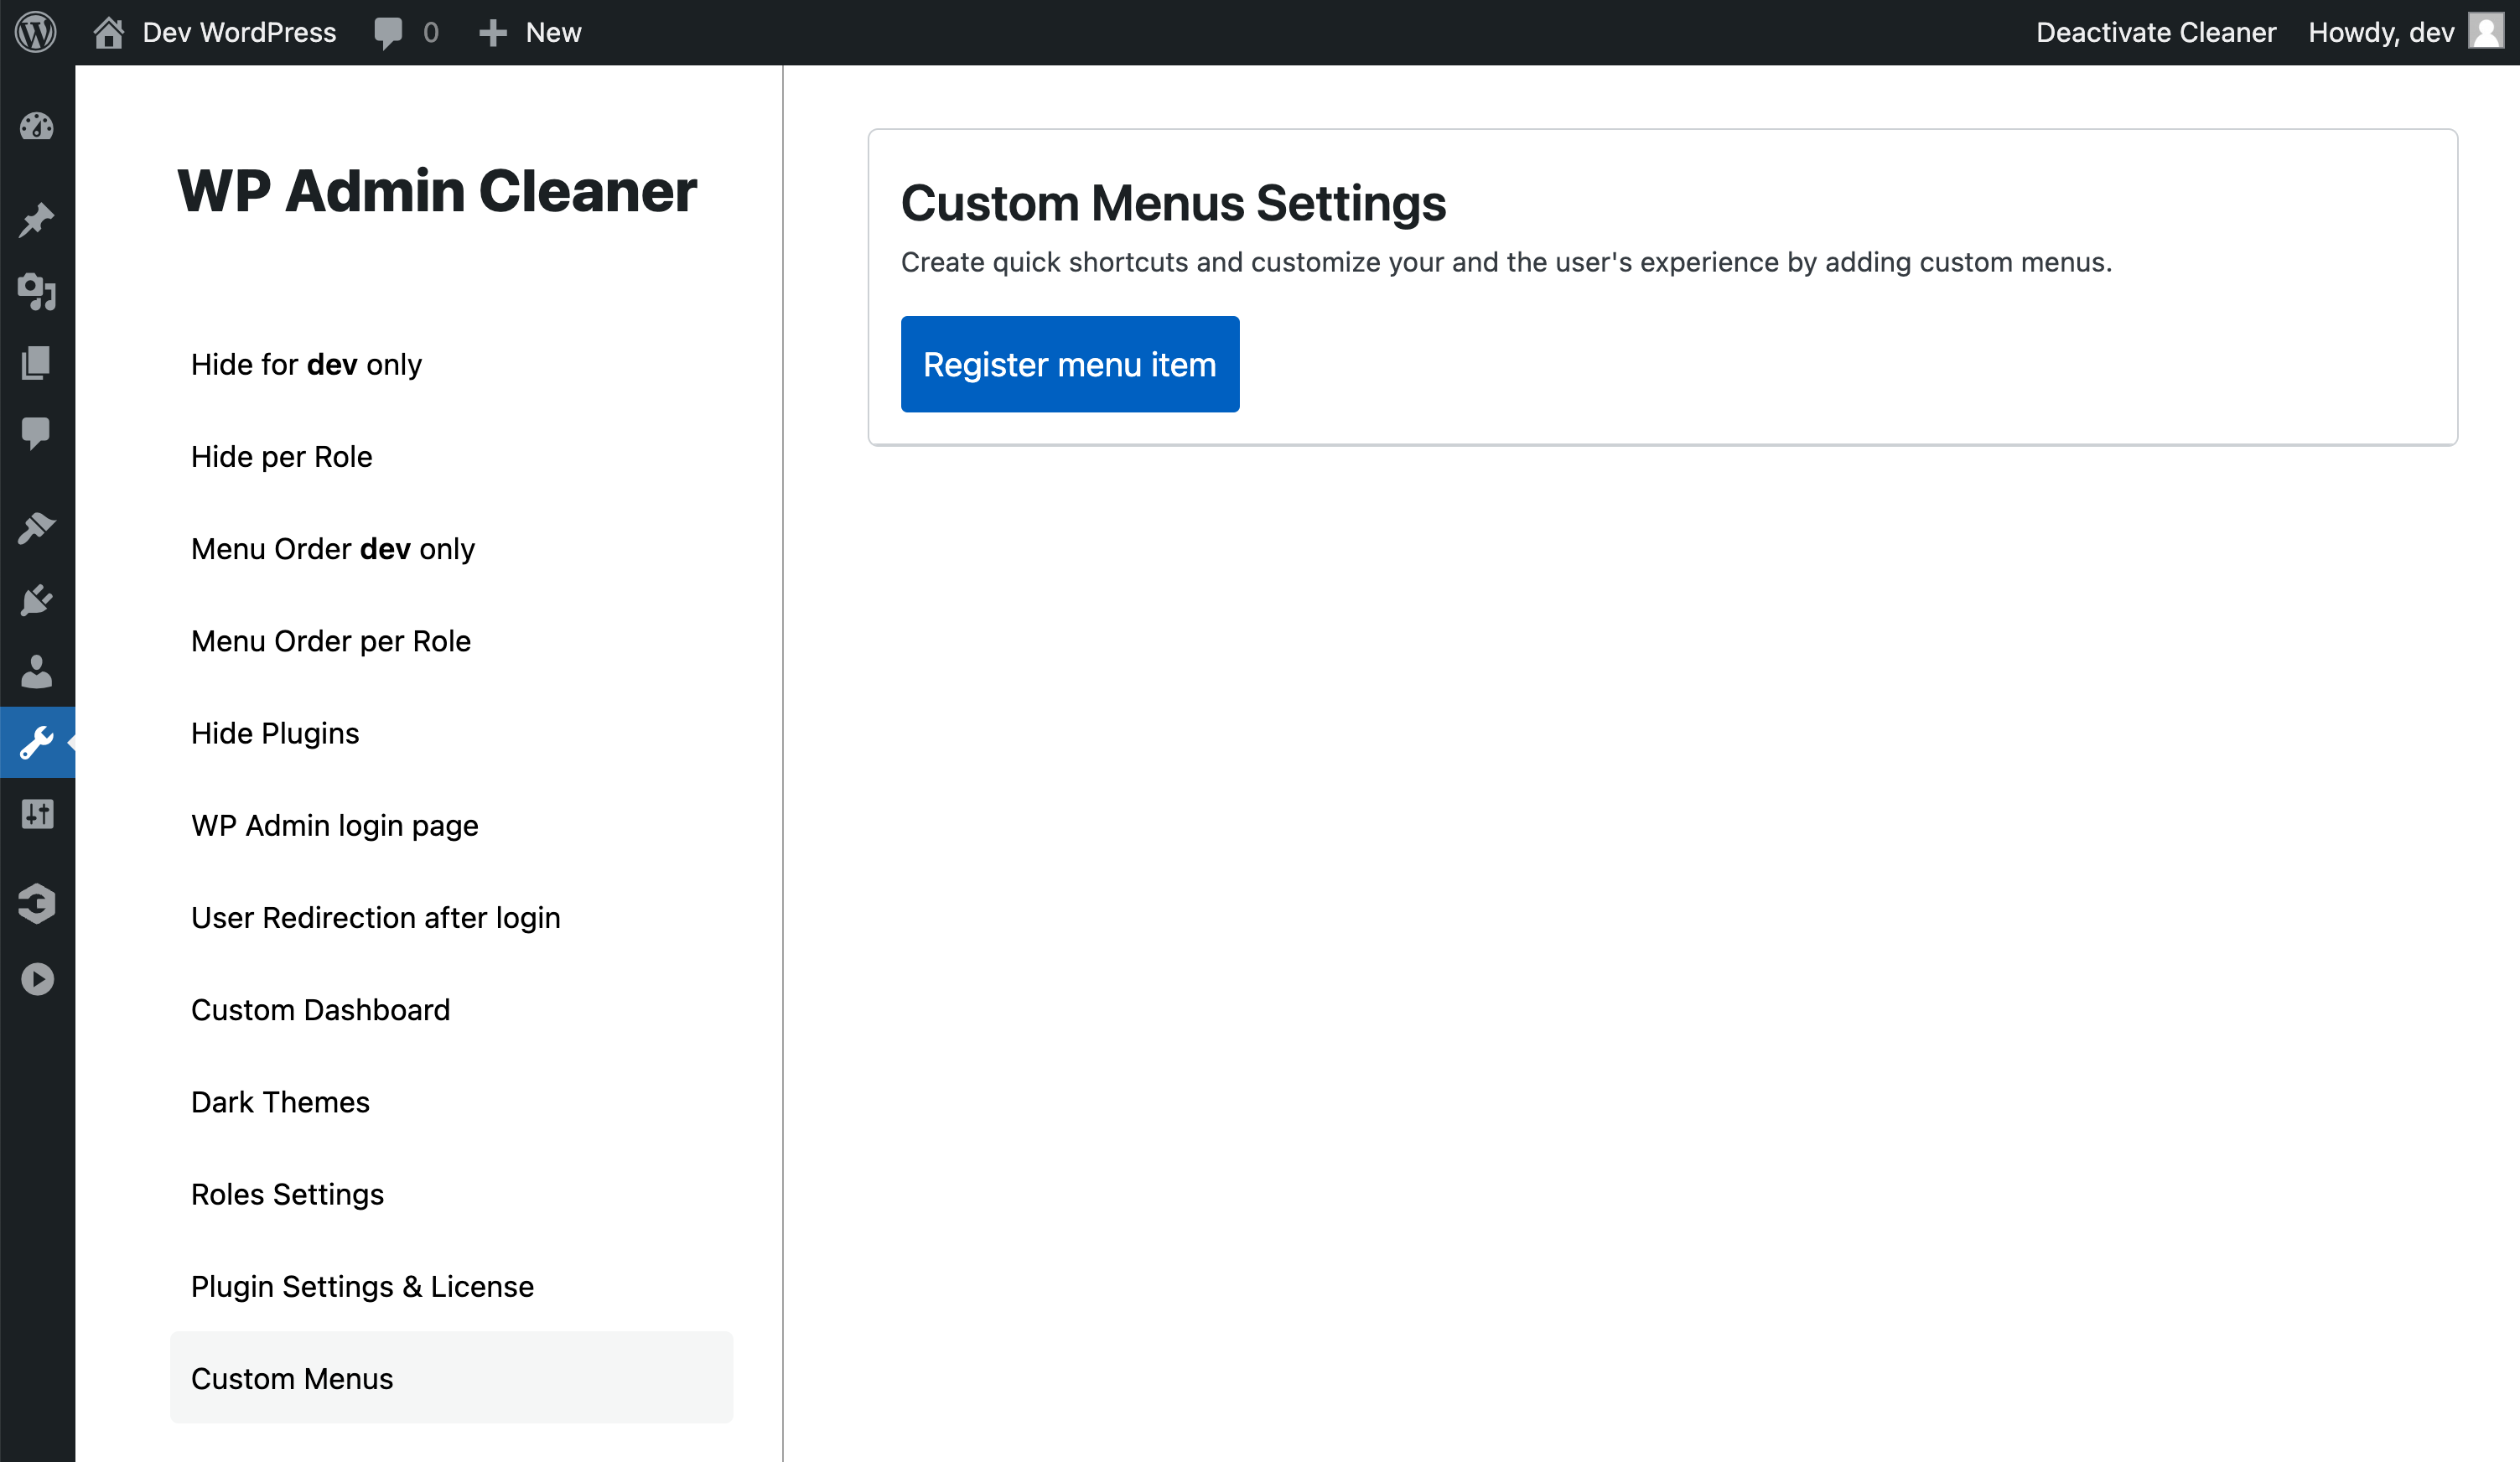Open Plugin Settings & License

(x=362, y=1286)
